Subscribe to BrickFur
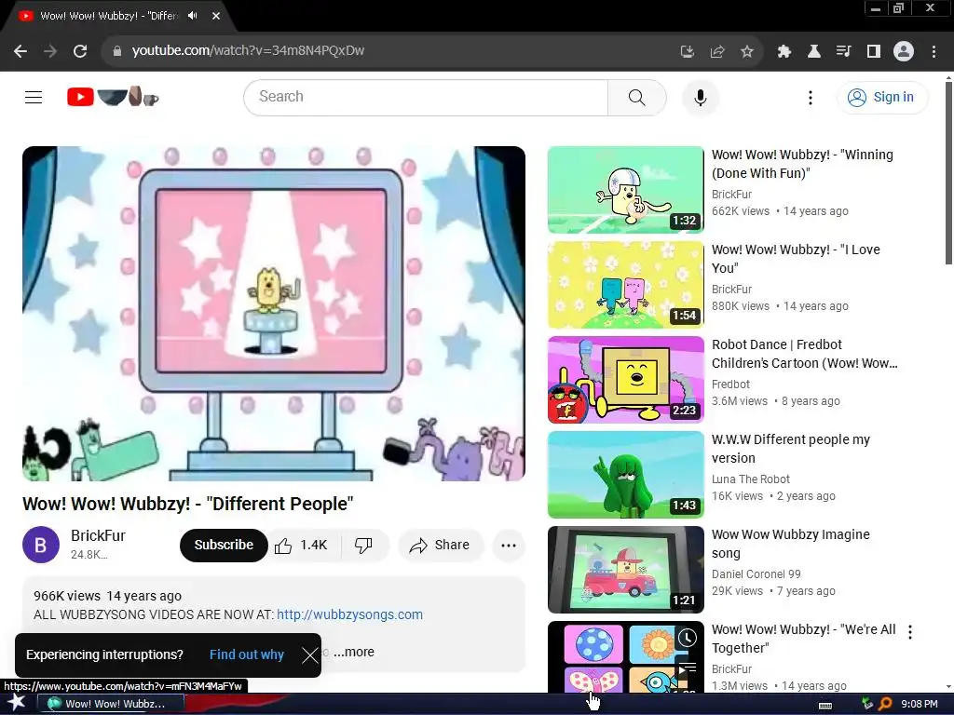The width and height of the screenshot is (954, 715). (224, 545)
